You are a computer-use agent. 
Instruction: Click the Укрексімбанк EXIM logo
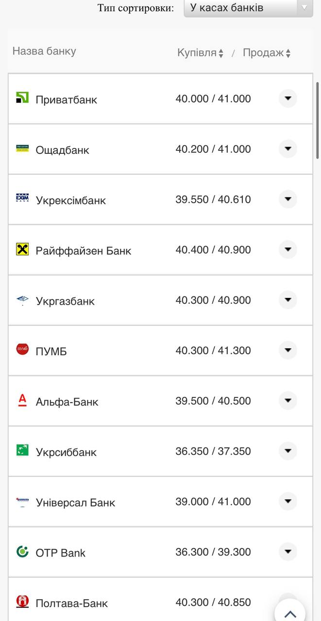(22, 198)
